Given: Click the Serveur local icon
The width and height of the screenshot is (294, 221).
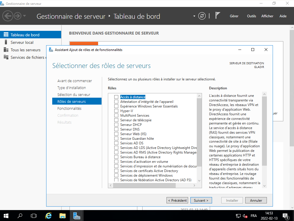Looking at the screenshot, I should [x=6, y=42].
